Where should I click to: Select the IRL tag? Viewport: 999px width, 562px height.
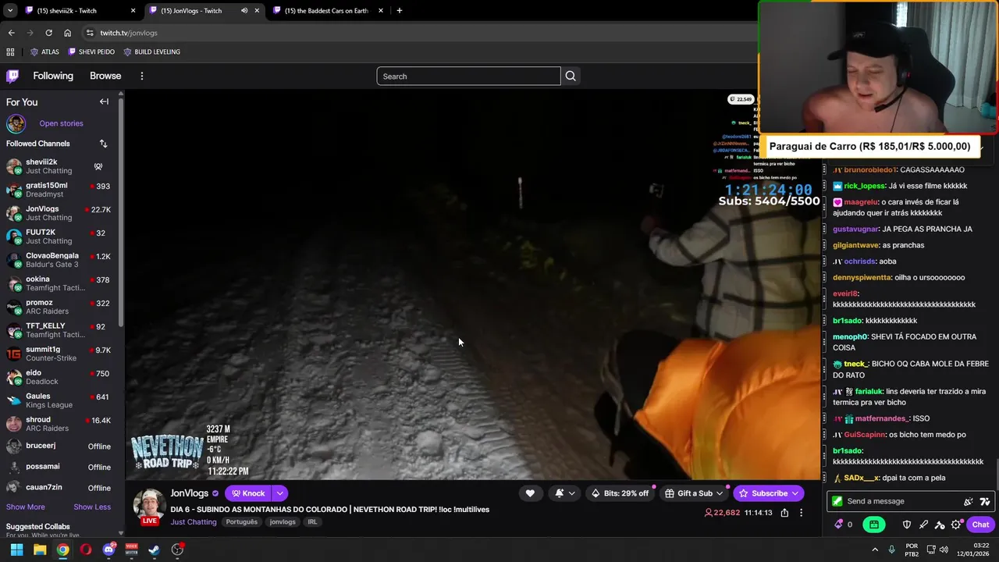[x=312, y=522]
